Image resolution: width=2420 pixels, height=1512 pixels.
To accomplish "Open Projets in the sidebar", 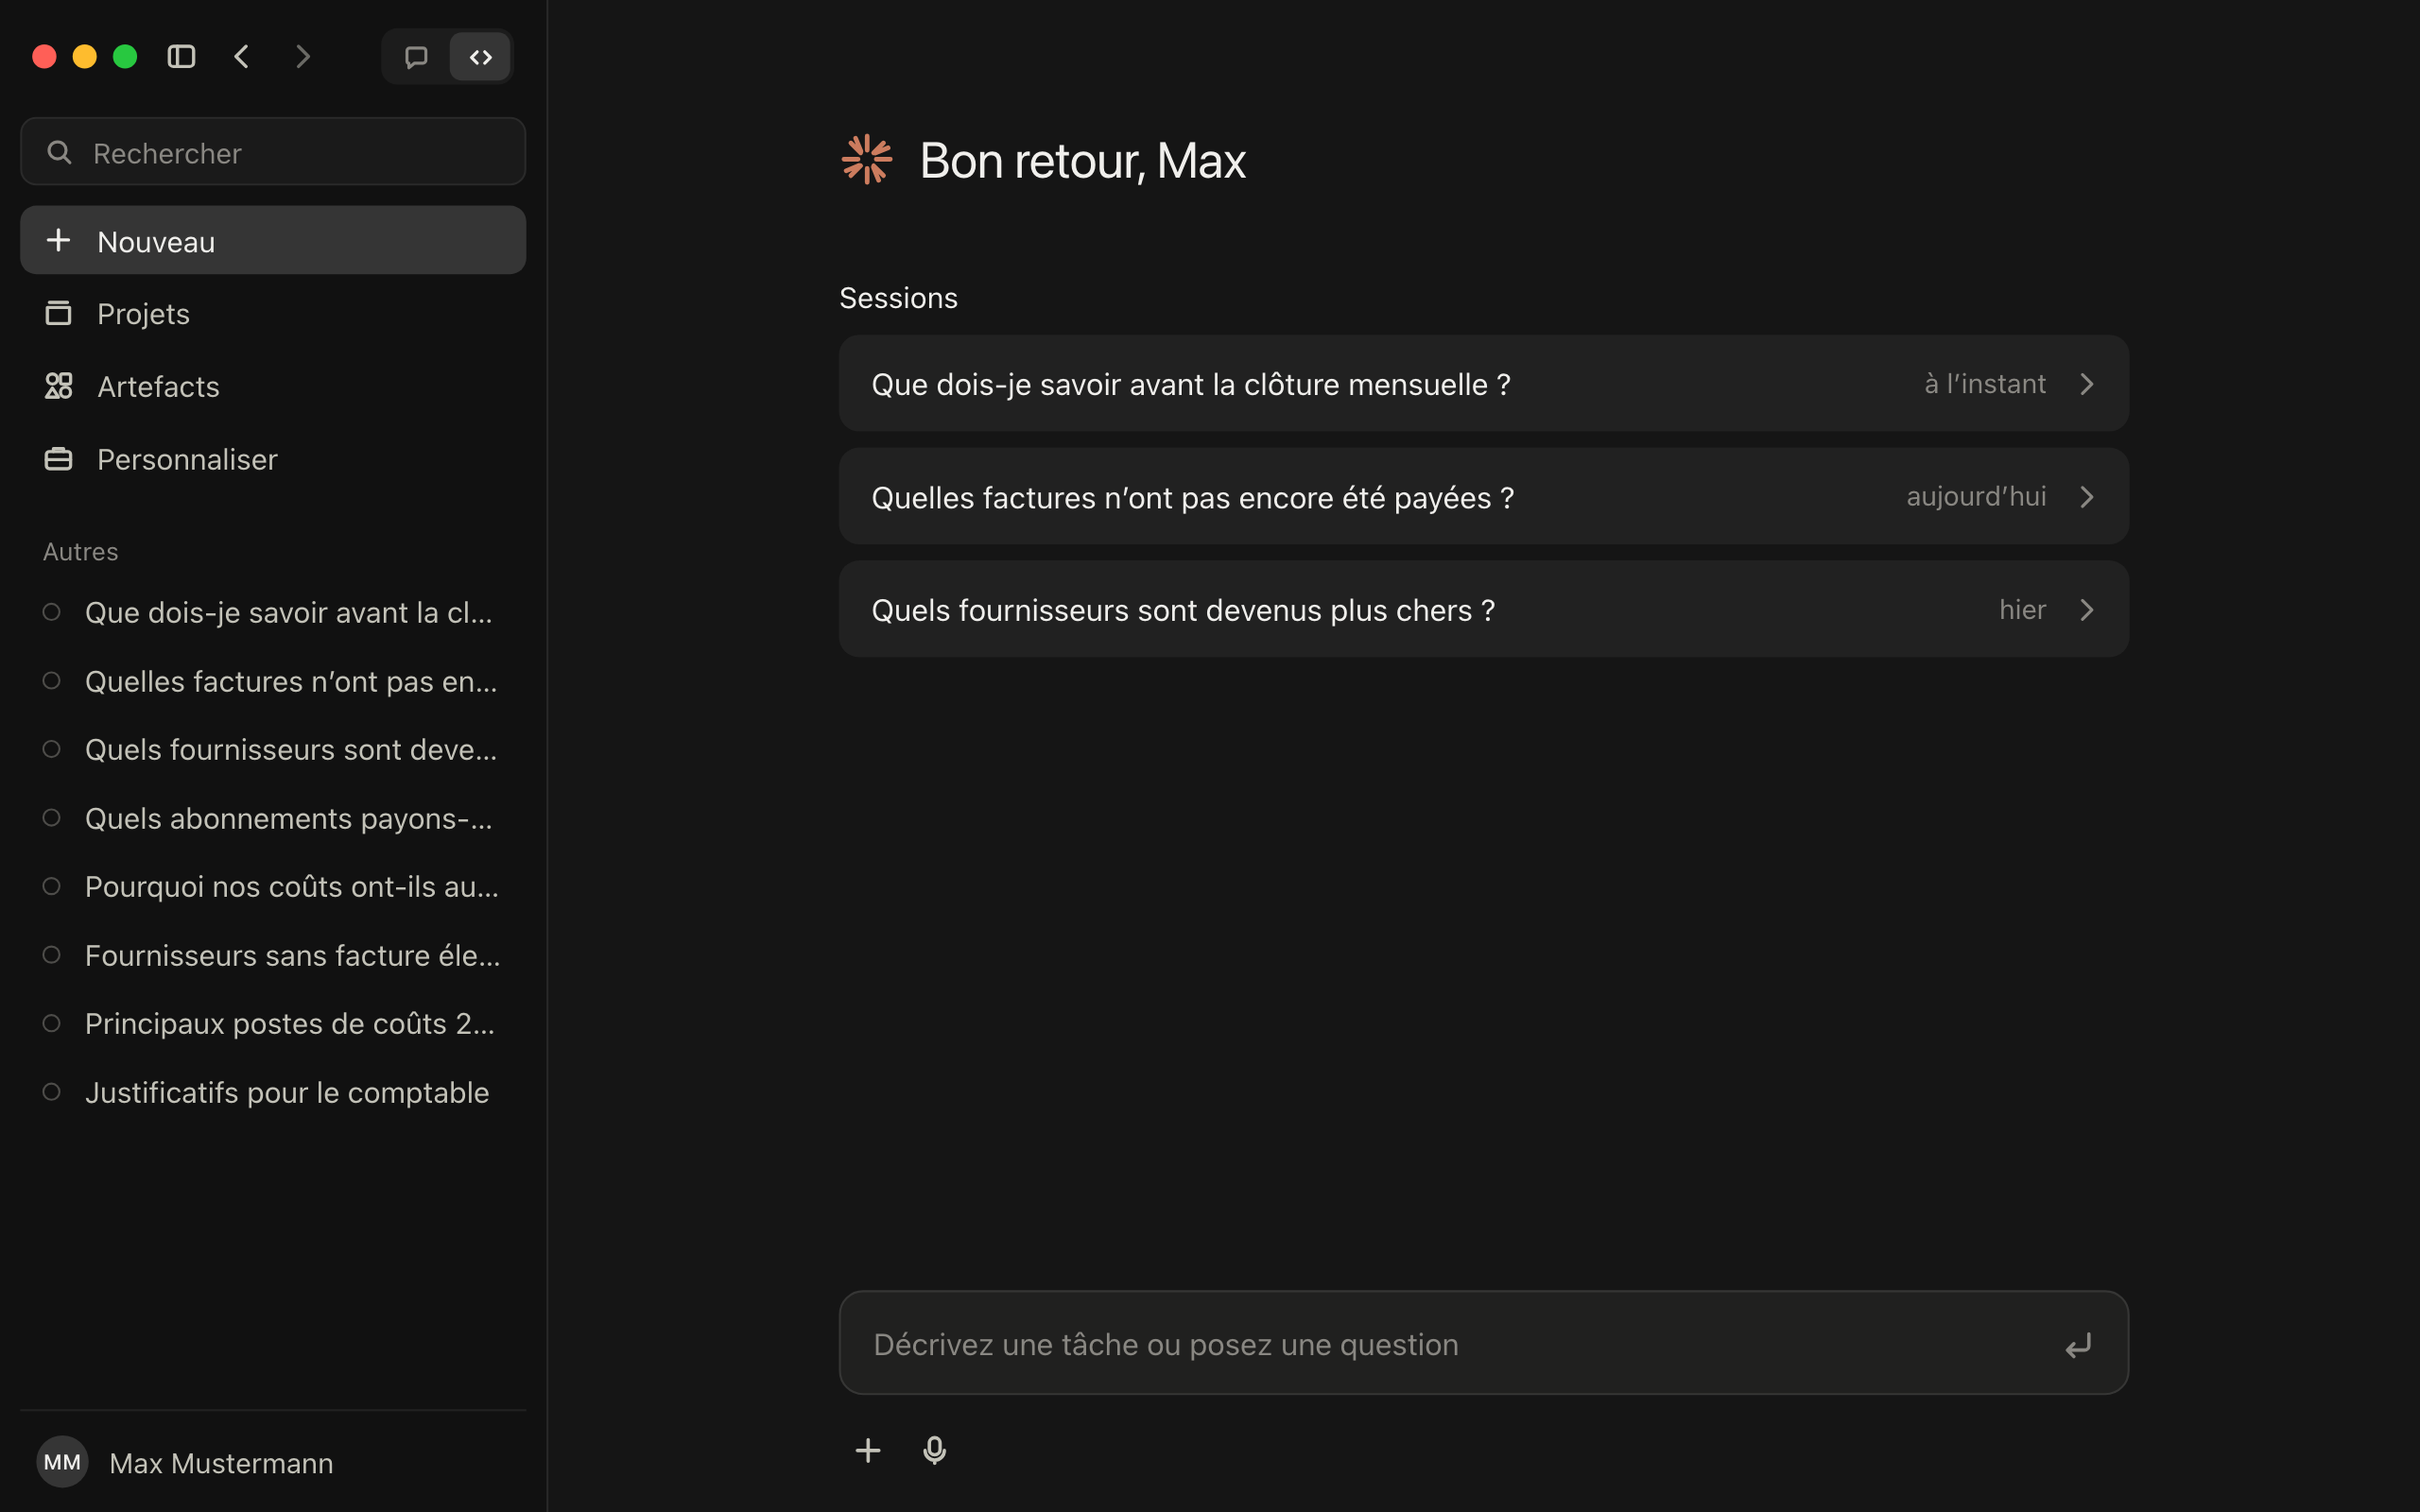I will point(273,314).
